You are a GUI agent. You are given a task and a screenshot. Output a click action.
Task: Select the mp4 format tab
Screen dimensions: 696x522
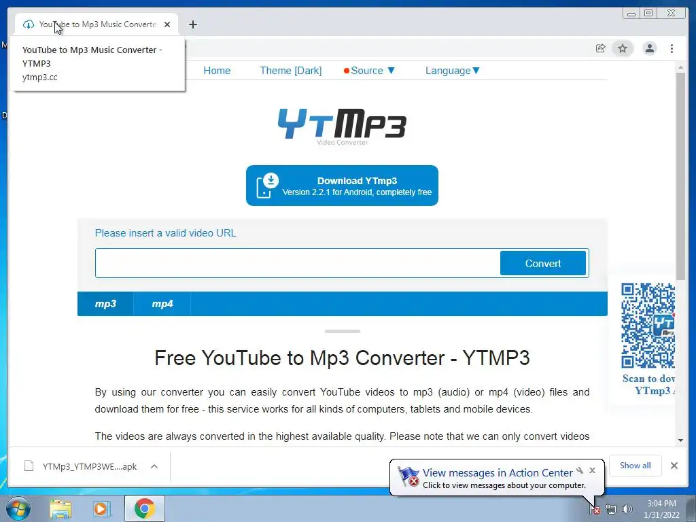pyautogui.click(x=162, y=304)
